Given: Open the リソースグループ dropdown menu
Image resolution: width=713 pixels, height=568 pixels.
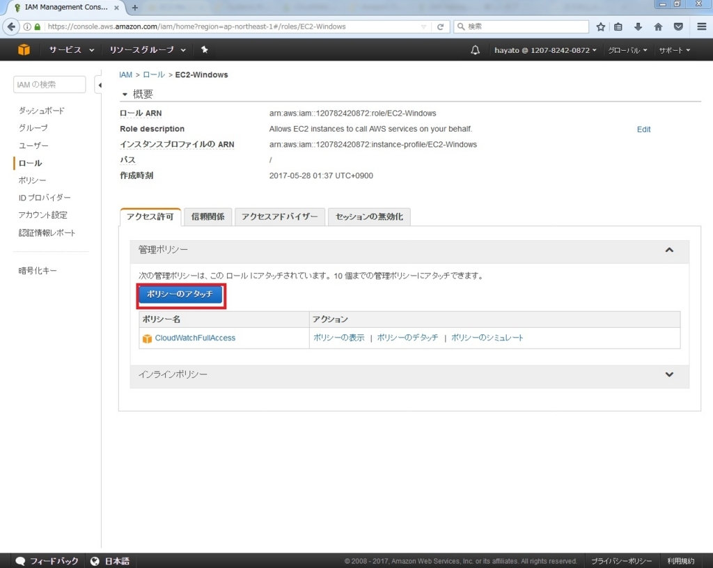Looking at the screenshot, I should pos(148,50).
